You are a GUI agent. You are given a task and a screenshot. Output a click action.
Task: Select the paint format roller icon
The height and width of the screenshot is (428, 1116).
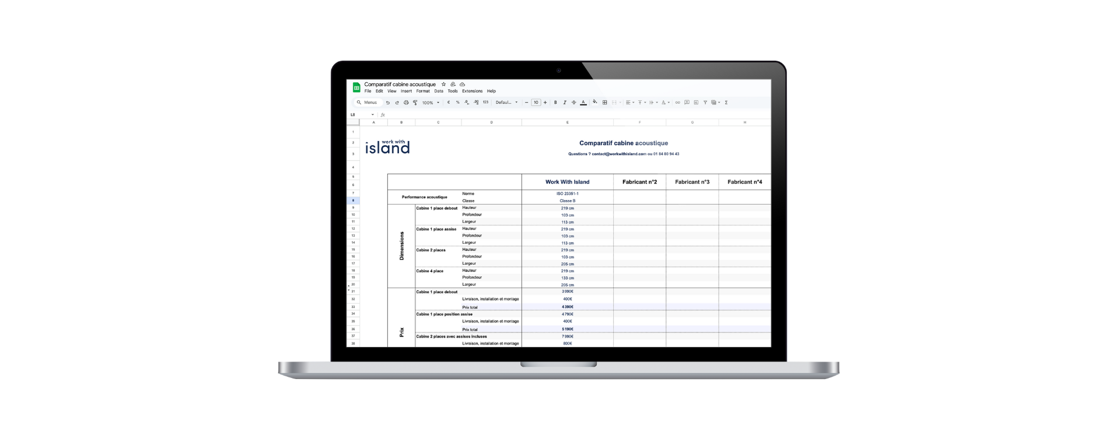pyautogui.click(x=415, y=103)
